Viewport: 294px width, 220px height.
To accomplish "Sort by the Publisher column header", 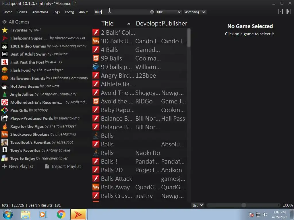I will (x=174, y=23).
